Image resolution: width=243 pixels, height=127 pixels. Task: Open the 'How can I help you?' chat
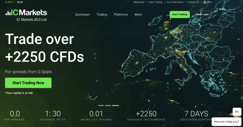[x=226, y=121]
